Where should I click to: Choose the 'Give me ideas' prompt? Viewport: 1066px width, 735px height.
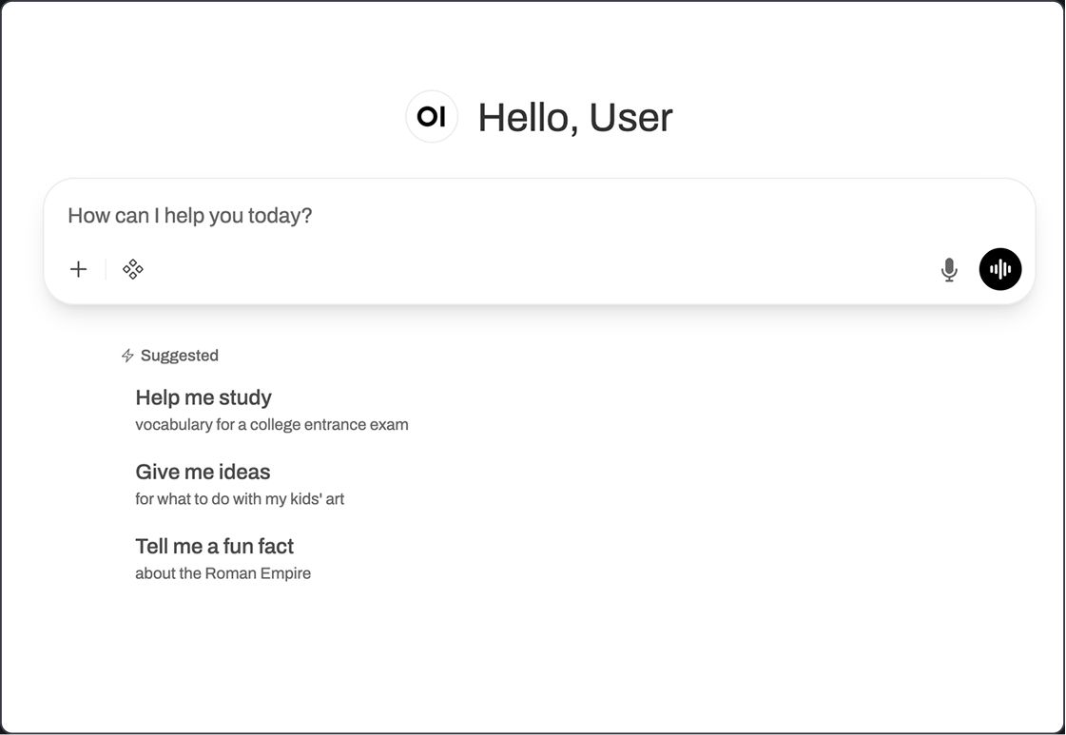[203, 472]
